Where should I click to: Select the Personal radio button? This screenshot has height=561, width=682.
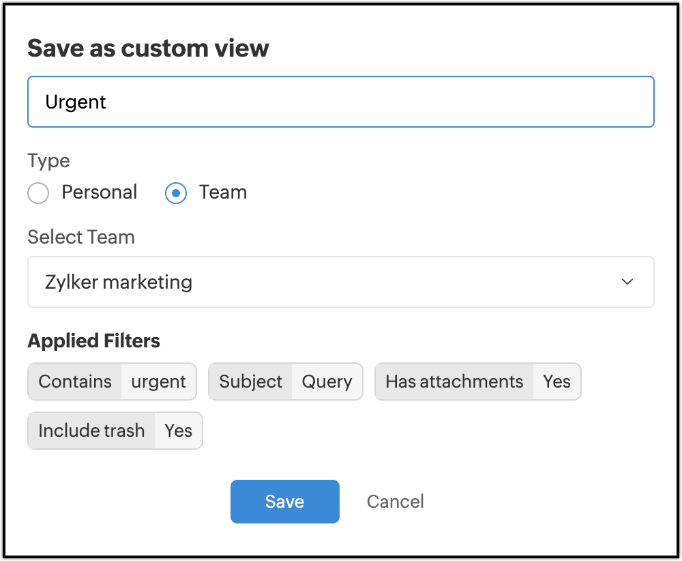[x=38, y=193]
